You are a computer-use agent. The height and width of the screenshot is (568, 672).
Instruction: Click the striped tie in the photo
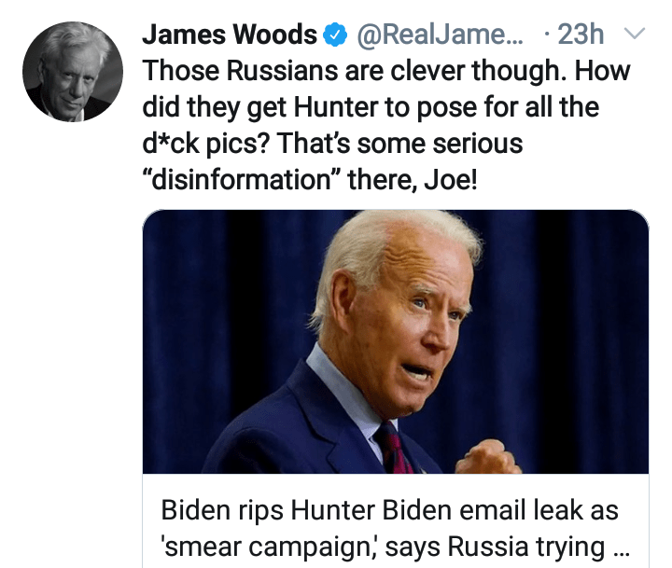tap(394, 448)
